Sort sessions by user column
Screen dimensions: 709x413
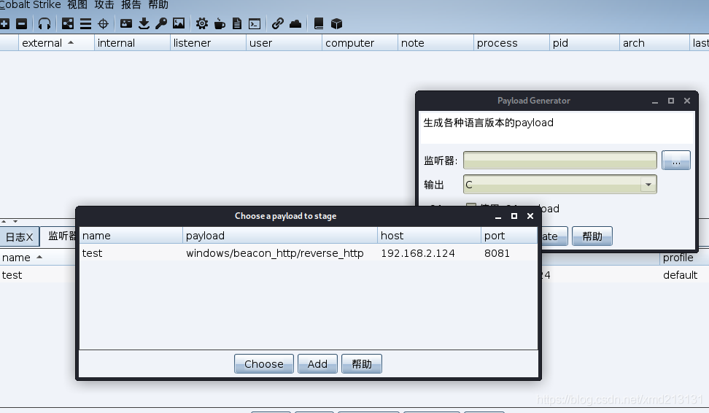pyautogui.click(x=284, y=43)
